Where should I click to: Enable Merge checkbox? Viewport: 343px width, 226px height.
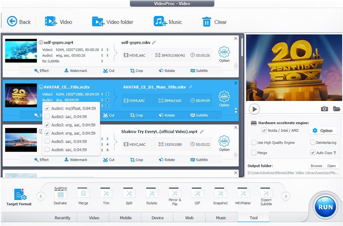253,153
